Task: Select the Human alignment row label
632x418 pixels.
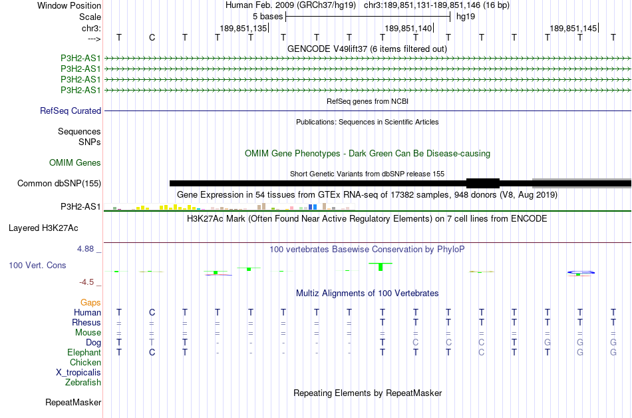Action: [x=87, y=313]
